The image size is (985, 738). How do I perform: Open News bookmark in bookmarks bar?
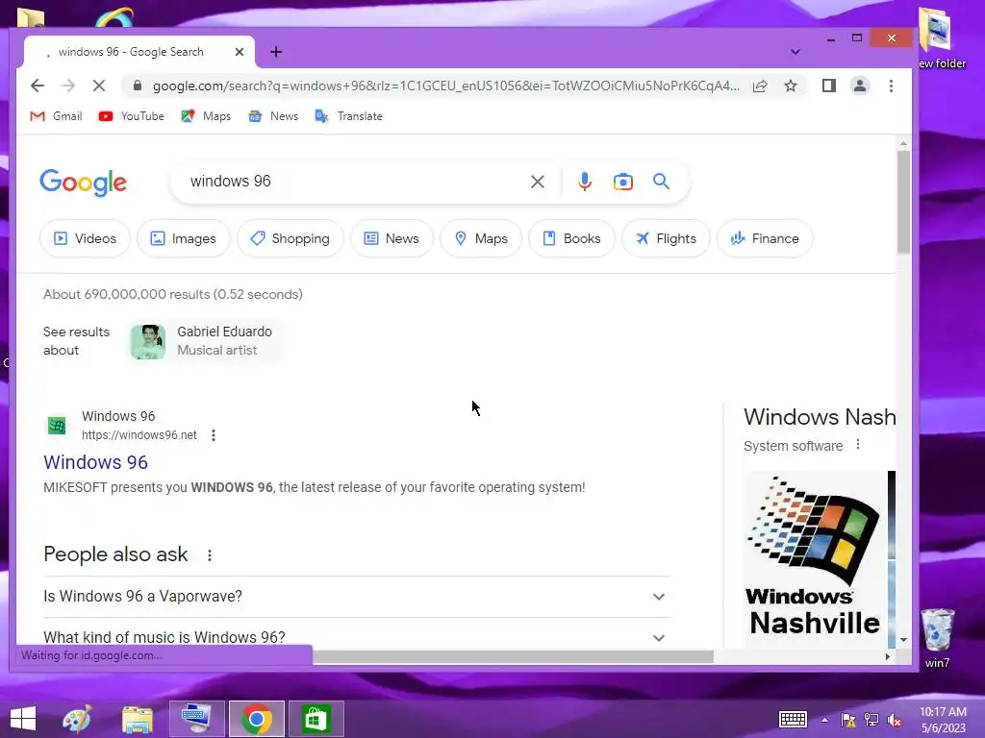click(273, 116)
